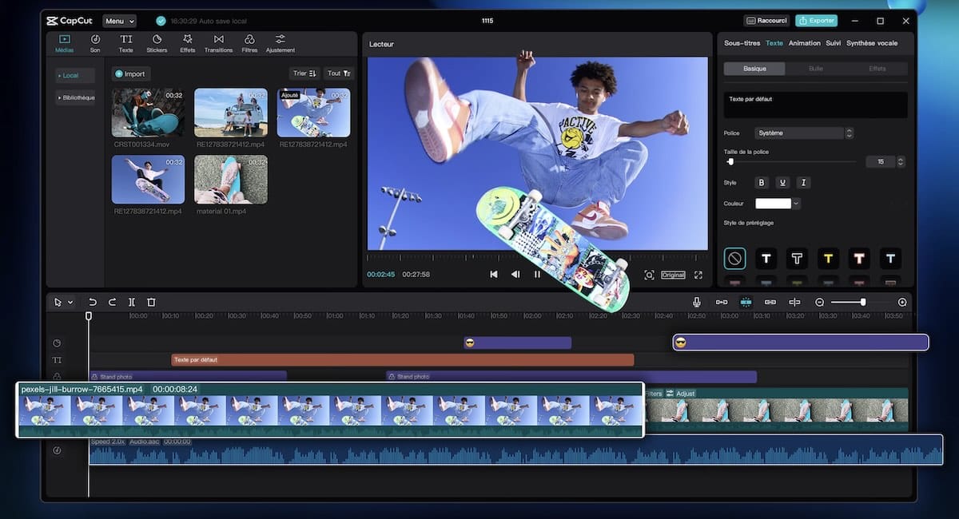Screen dimensions: 959x519
Task: Open the Transitions panel icon
Action: (218, 43)
